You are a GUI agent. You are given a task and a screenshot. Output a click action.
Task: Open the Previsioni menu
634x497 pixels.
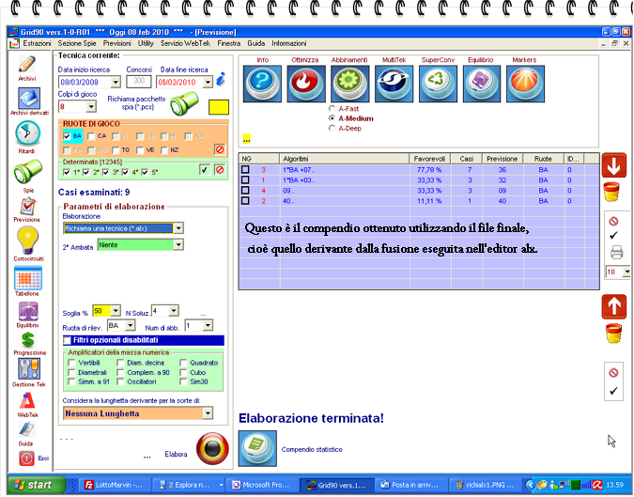(117, 43)
